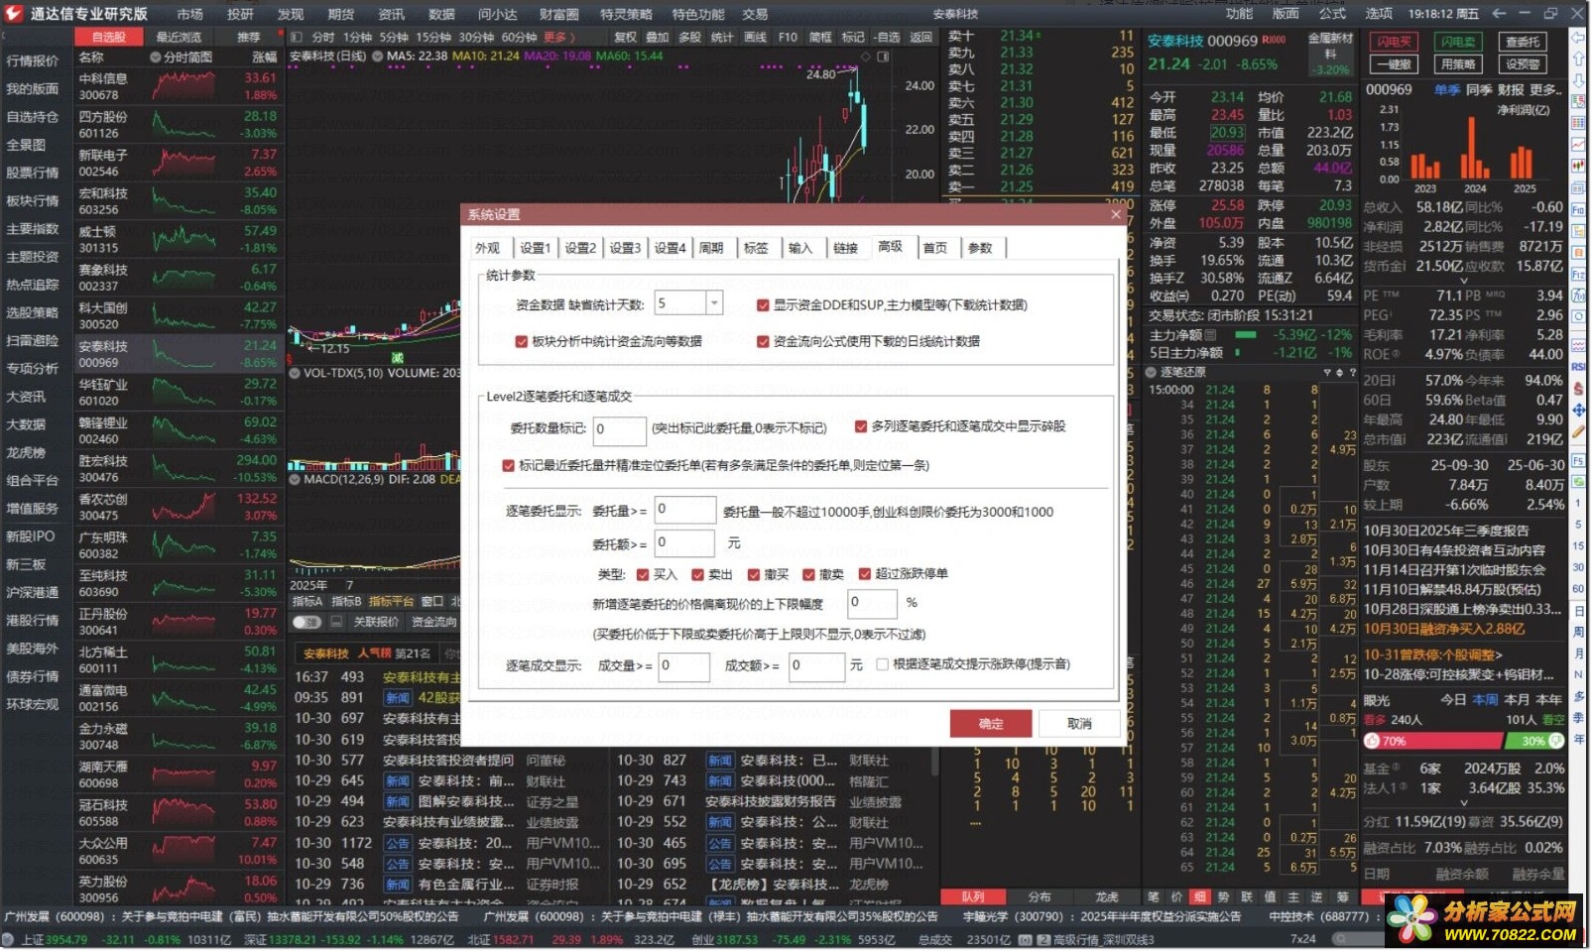Click the price deviation percent input field

coord(872,603)
